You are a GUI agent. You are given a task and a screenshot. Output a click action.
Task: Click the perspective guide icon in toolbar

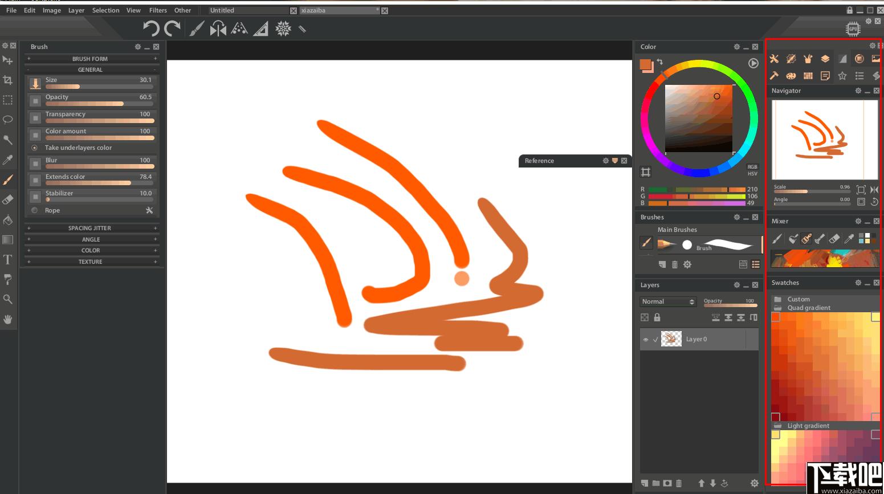[x=239, y=28]
